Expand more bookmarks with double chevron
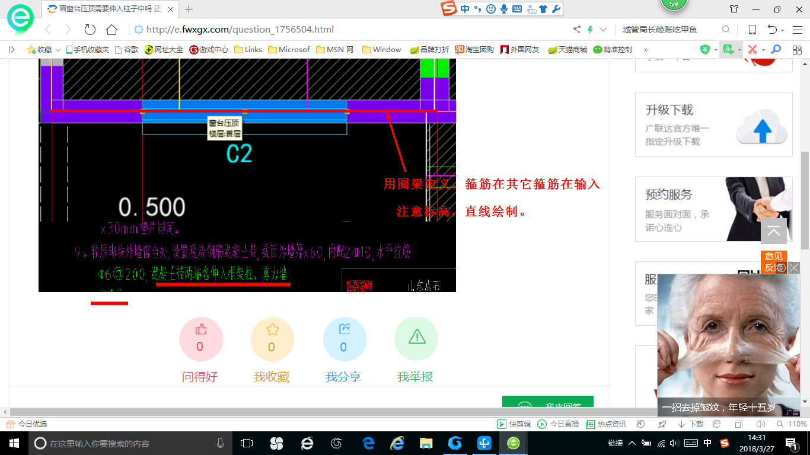810x455 pixels. tap(646, 50)
